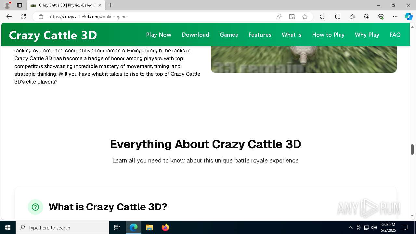Open Browser essentials heart icon
Viewport: 416px width, 234px height.
click(381, 17)
